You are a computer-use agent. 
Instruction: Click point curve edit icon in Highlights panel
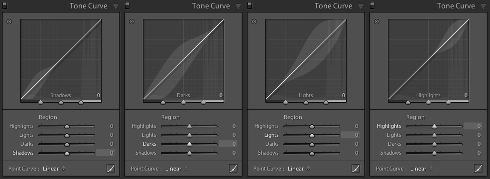tap(478, 169)
